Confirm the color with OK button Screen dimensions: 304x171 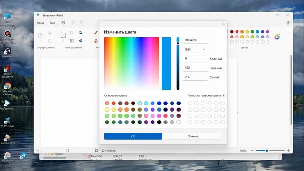click(x=133, y=136)
